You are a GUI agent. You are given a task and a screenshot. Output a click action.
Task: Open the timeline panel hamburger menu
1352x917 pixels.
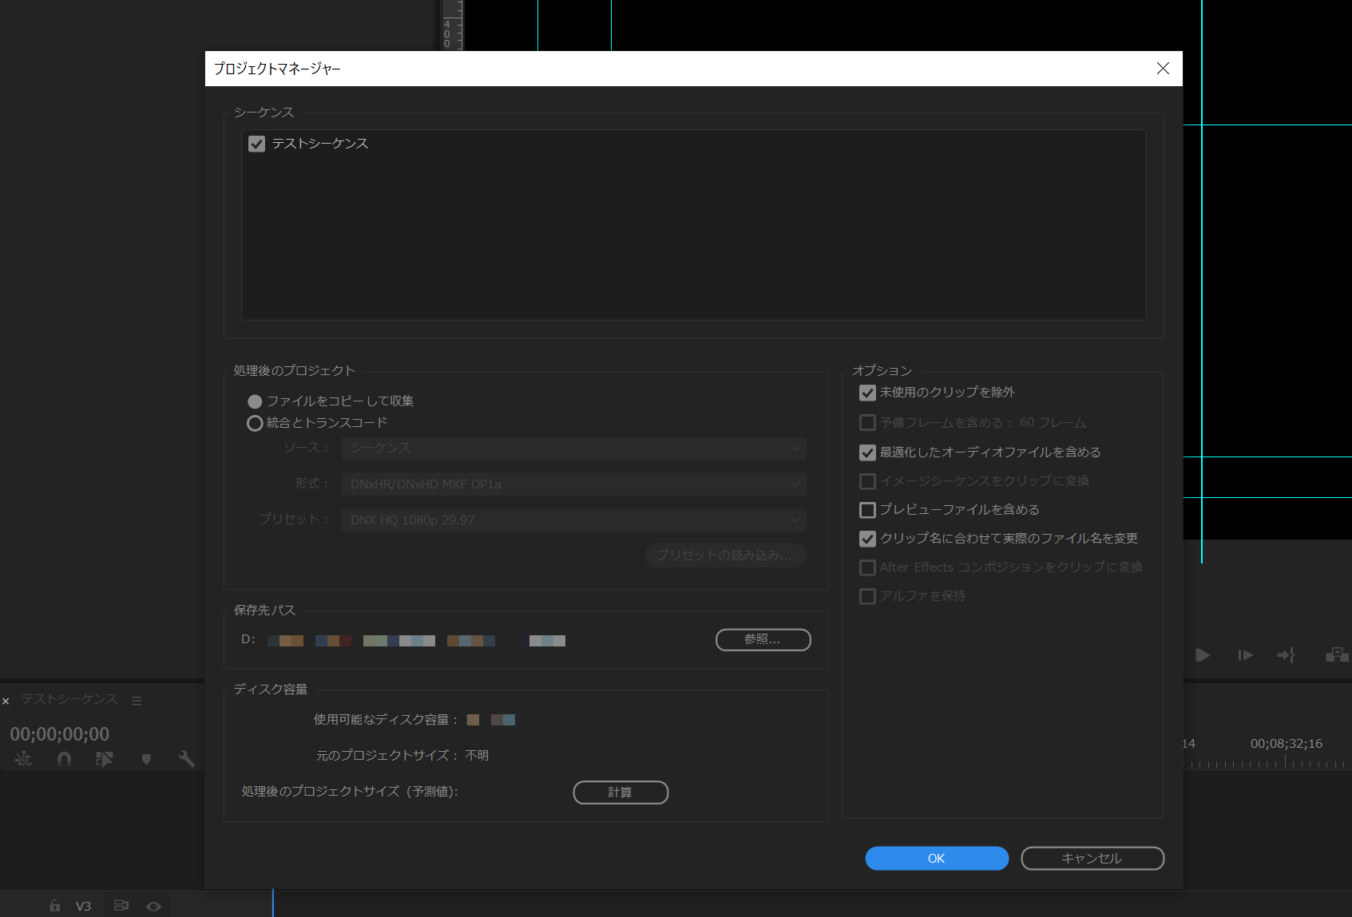click(137, 700)
